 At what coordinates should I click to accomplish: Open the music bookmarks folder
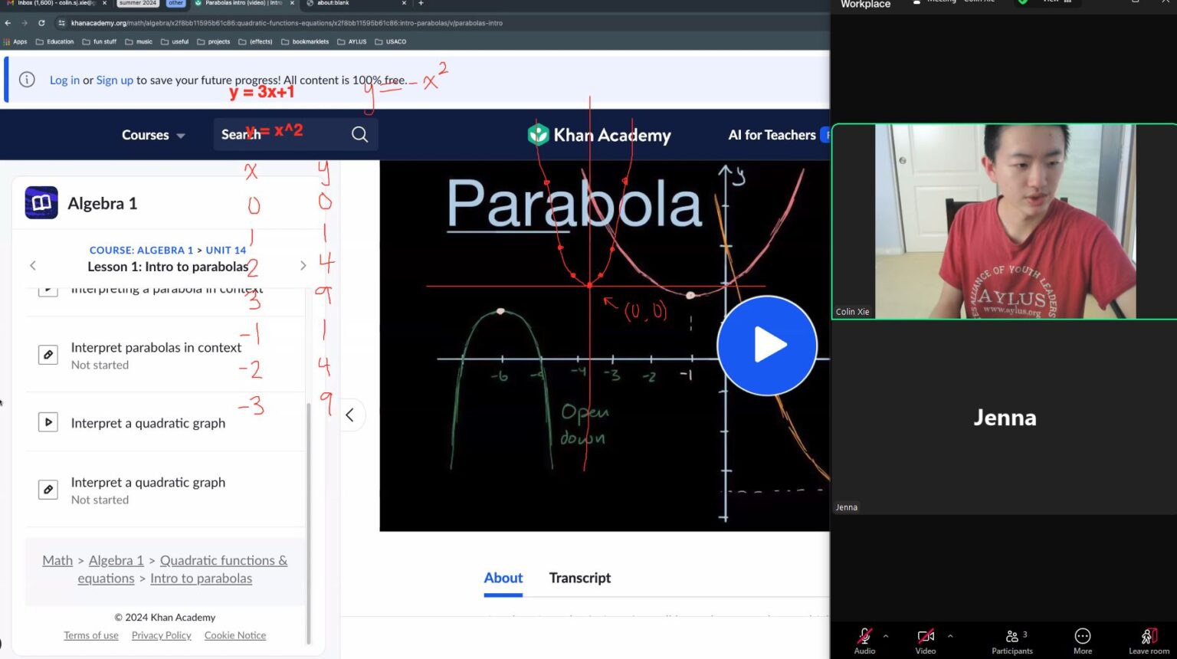[x=139, y=41]
